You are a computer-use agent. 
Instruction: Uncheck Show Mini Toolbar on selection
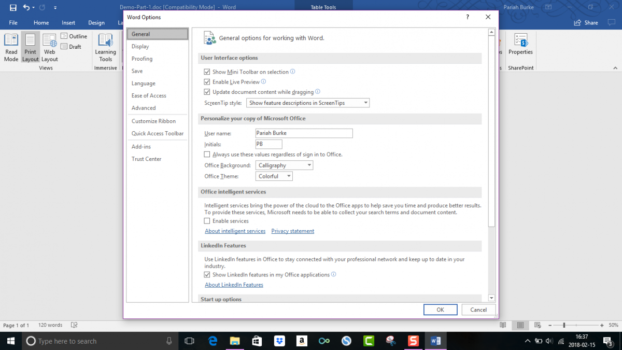207,72
